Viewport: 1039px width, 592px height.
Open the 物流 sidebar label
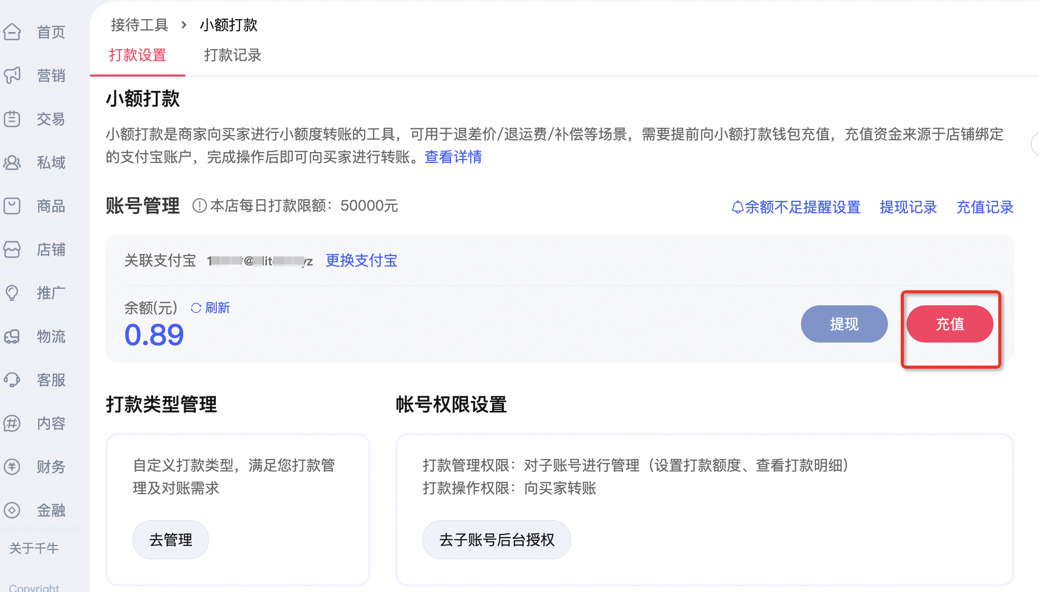tap(51, 336)
